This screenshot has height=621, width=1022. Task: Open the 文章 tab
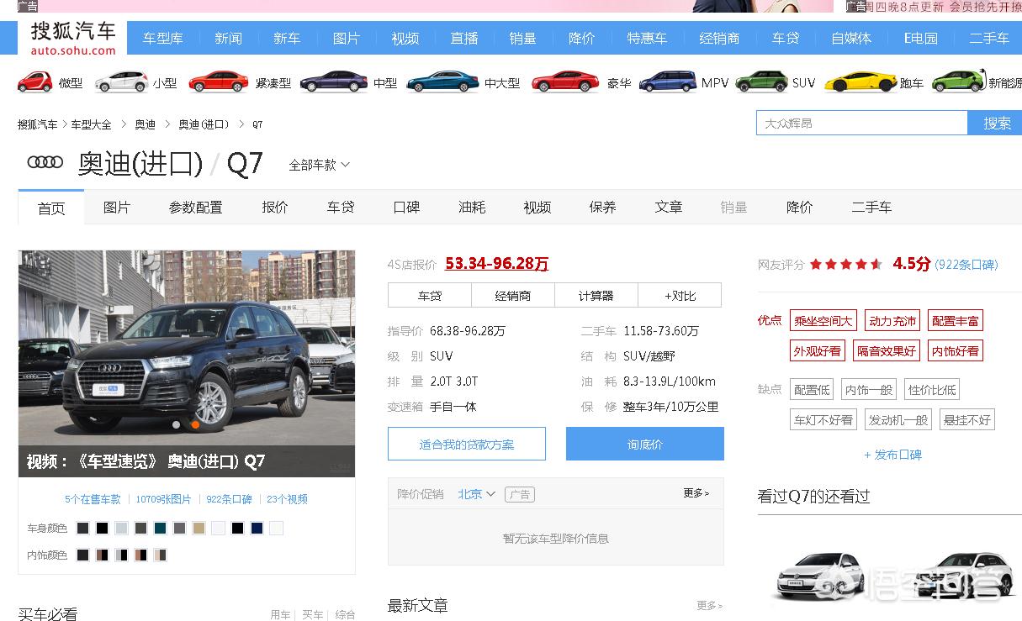(669, 207)
